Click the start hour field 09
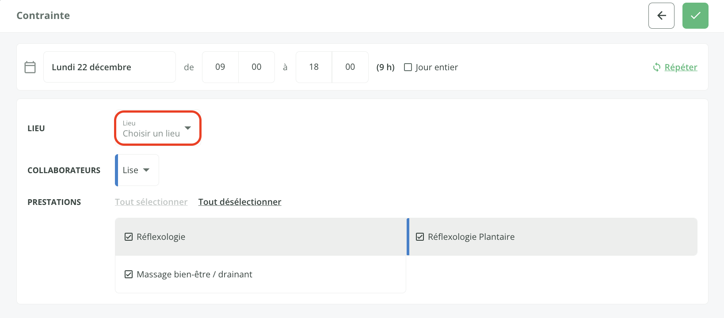724x318 pixels. coord(220,67)
